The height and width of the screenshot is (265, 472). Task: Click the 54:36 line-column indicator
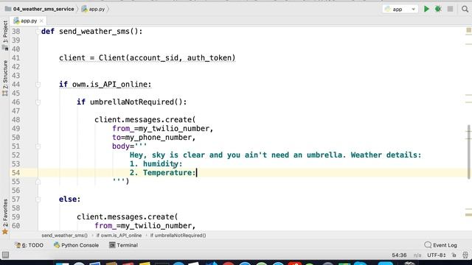(399, 255)
